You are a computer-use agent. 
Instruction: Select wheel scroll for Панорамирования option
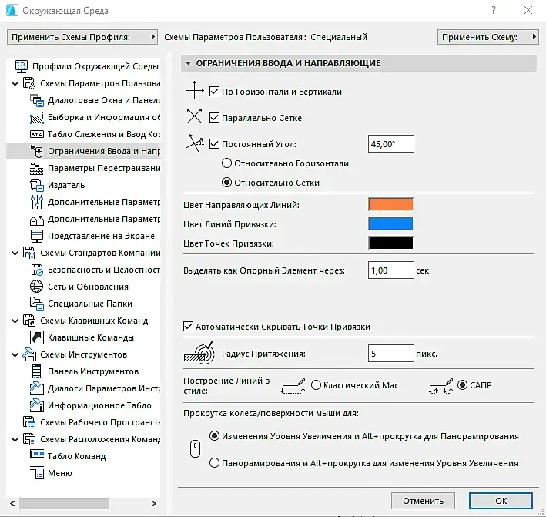click(x=214, y=463)
